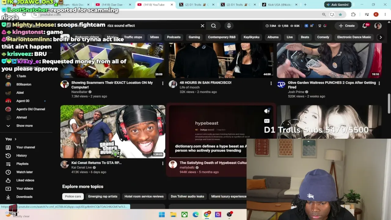Screen dimensions: 391x220
Task: Select the Electronic Dance Music chip
Action: [354, 37]
